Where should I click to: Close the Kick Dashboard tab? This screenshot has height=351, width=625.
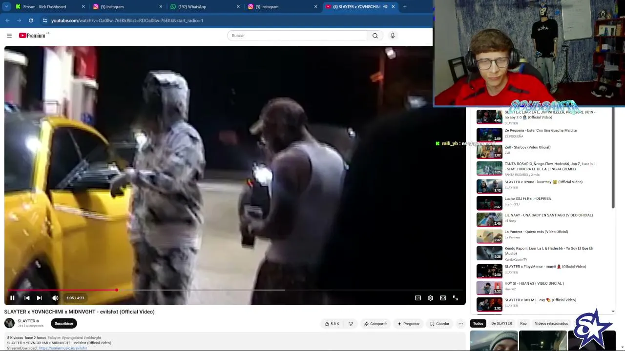pyautogui.click(x=83, y=7)
